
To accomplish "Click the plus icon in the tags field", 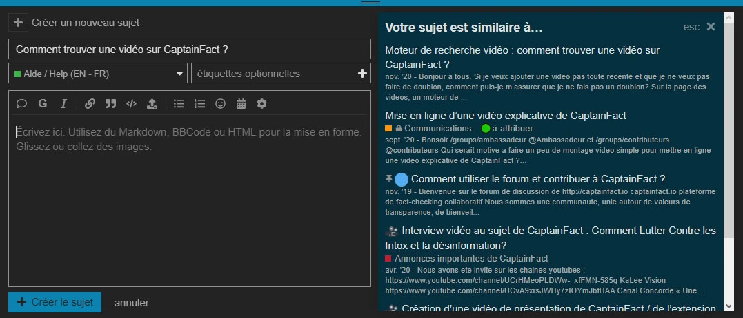I will (x=362, y=73).
